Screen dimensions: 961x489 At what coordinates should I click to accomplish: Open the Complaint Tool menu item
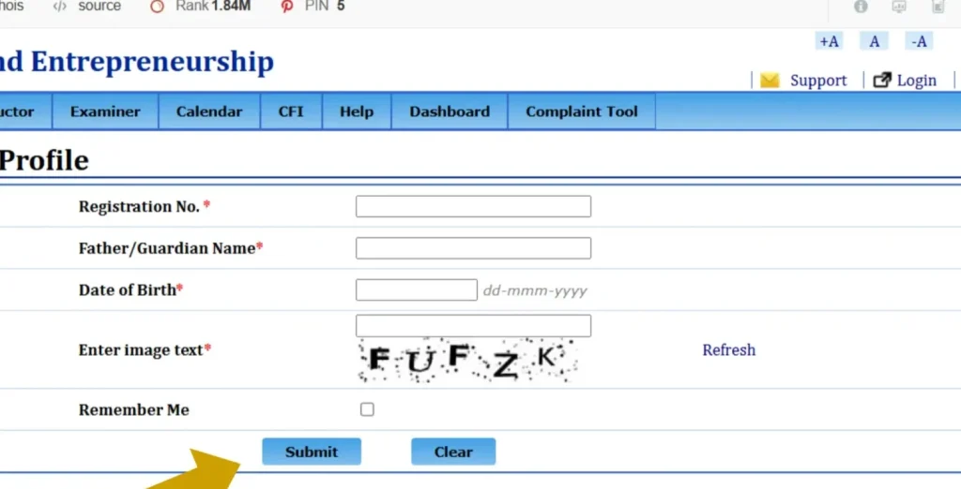[x=582, y=111]
